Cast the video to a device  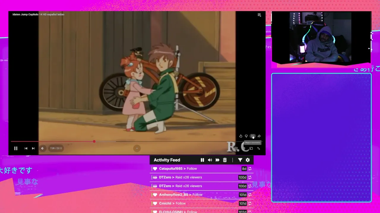[x=251, y=148]
